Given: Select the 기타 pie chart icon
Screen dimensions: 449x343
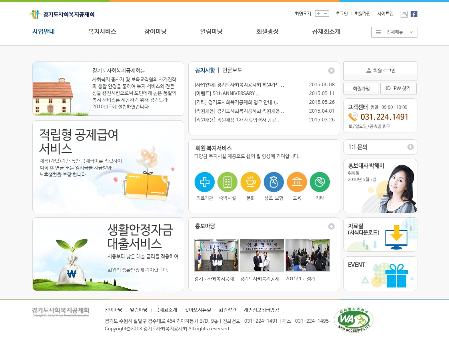Looking at the screenshot, I should pyautogui.click(x=319, y=182).
